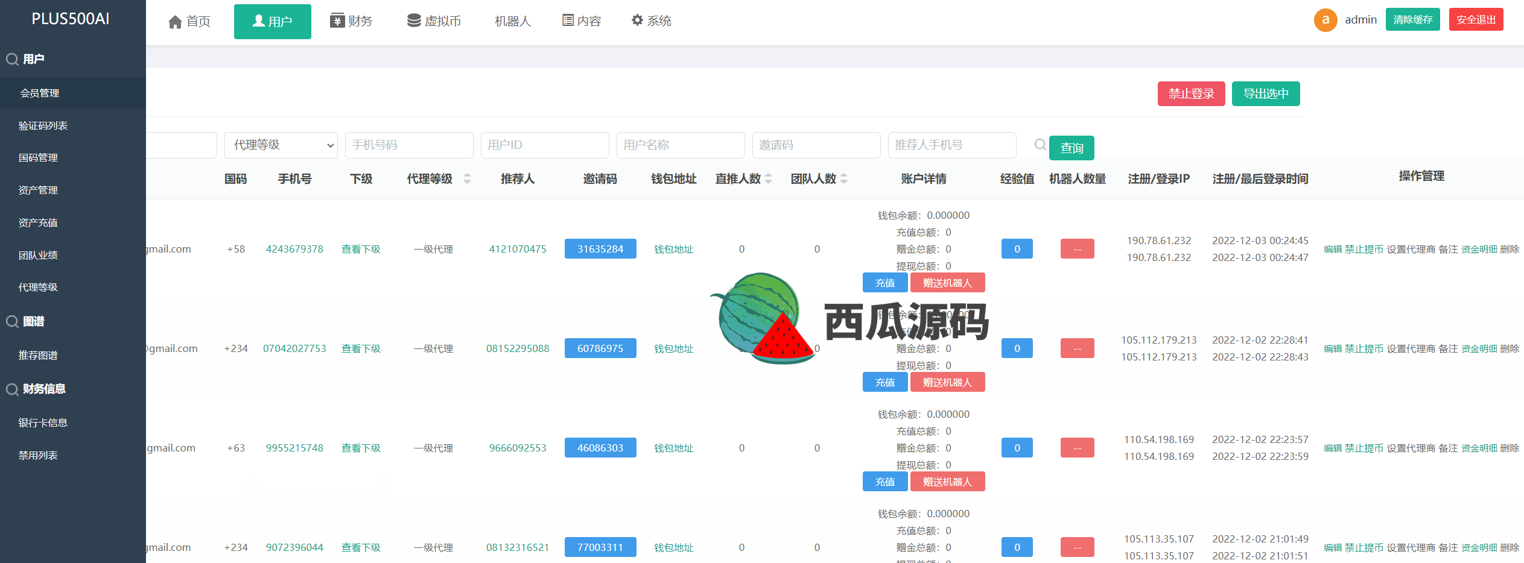Click 编辑 in the 4243679378 row

coord(1333,249)
